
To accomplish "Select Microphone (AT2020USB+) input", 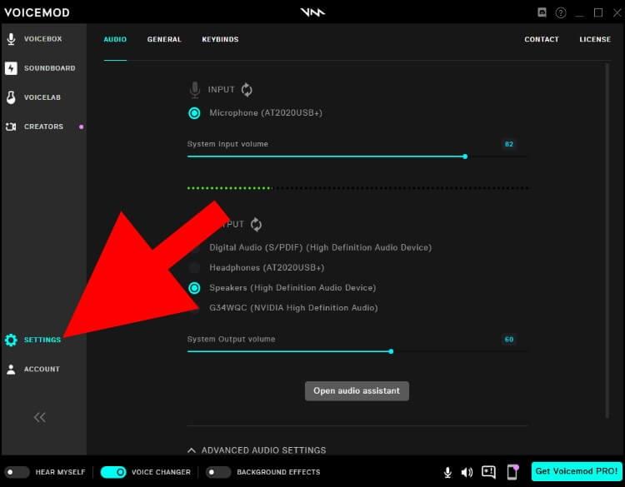I will click(255, 113).
